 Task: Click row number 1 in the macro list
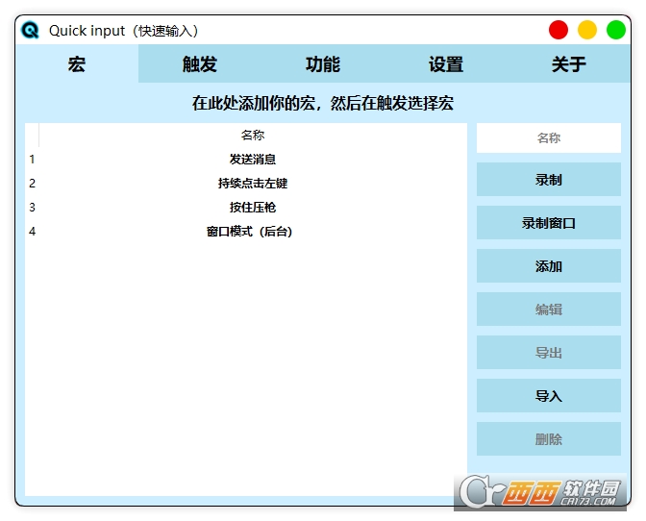(x=32, y=159)
